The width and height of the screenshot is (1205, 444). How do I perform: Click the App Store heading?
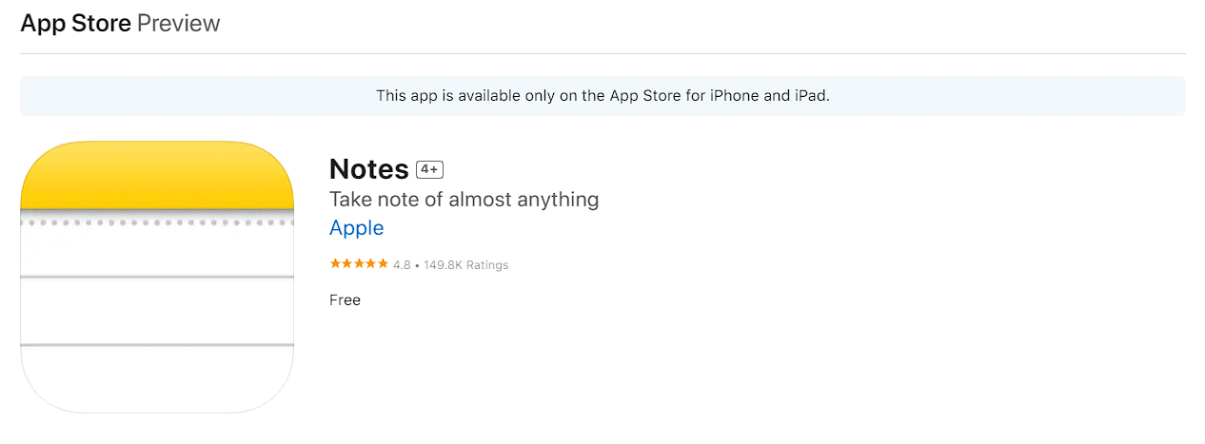[76, 24]
